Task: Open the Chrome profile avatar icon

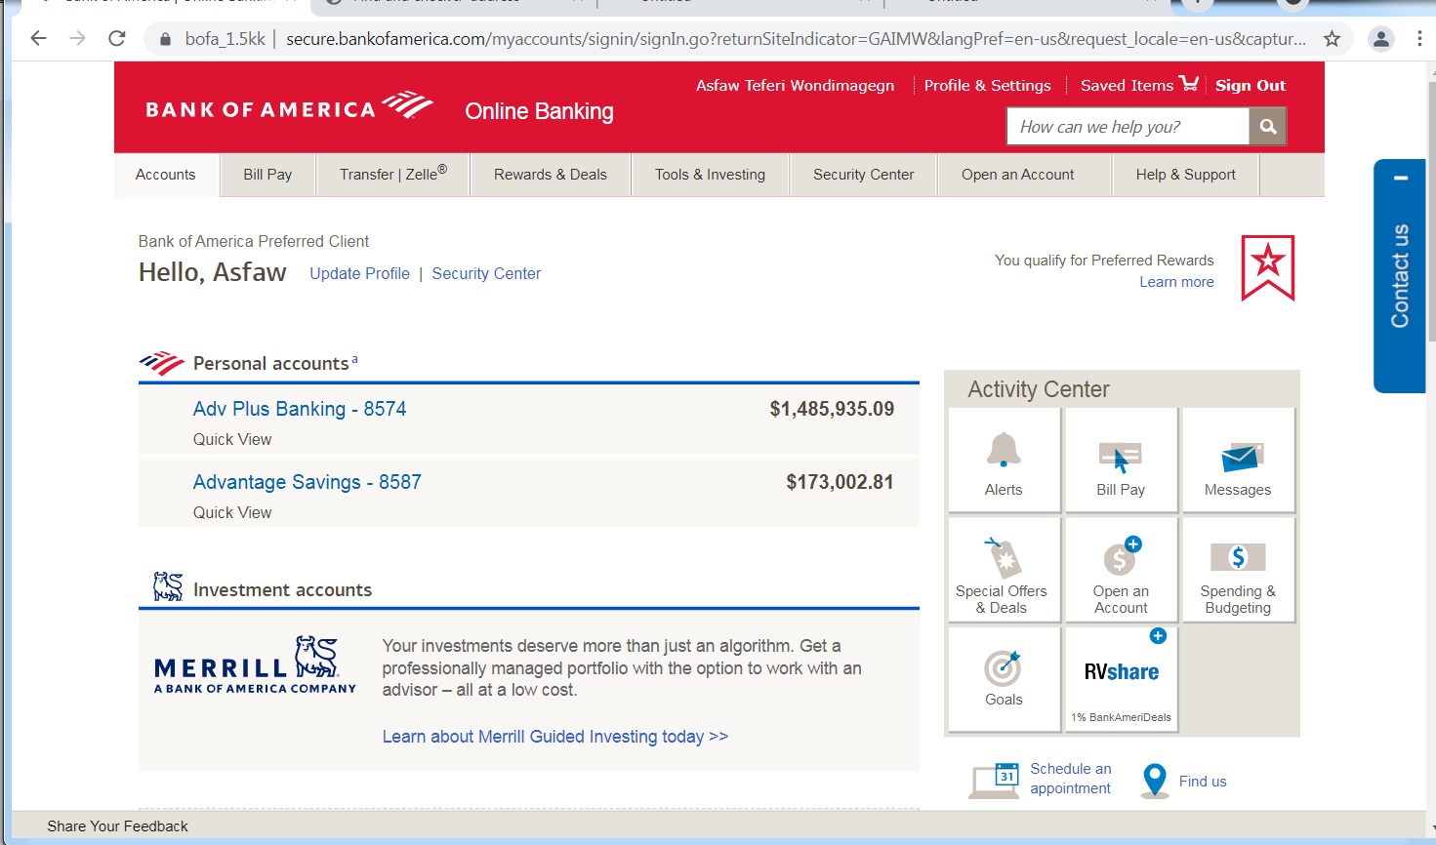Action: 1380,39
